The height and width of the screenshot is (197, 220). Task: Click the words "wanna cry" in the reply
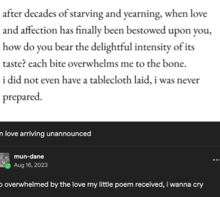pyautogui.click(x=186, y=185)
